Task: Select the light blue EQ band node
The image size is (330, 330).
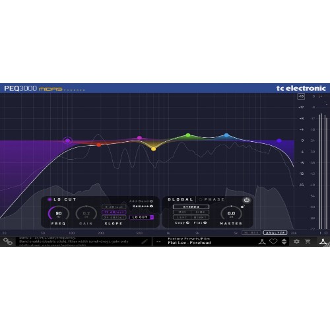Action: click(x=226, y=135)
